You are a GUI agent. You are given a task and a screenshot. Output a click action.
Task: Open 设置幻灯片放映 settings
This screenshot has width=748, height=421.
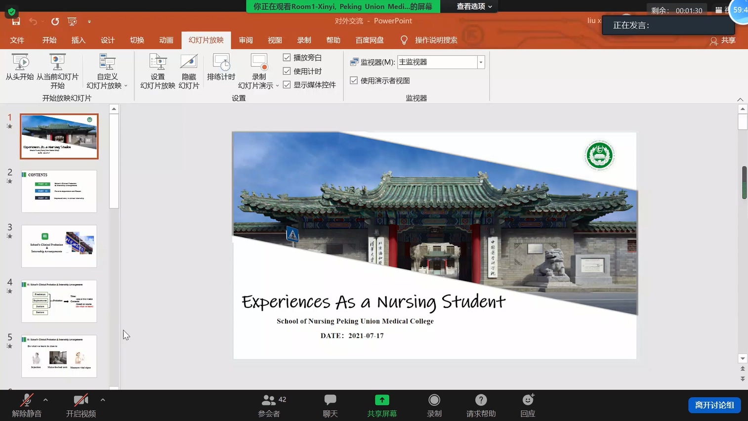(x=158, y=63)
